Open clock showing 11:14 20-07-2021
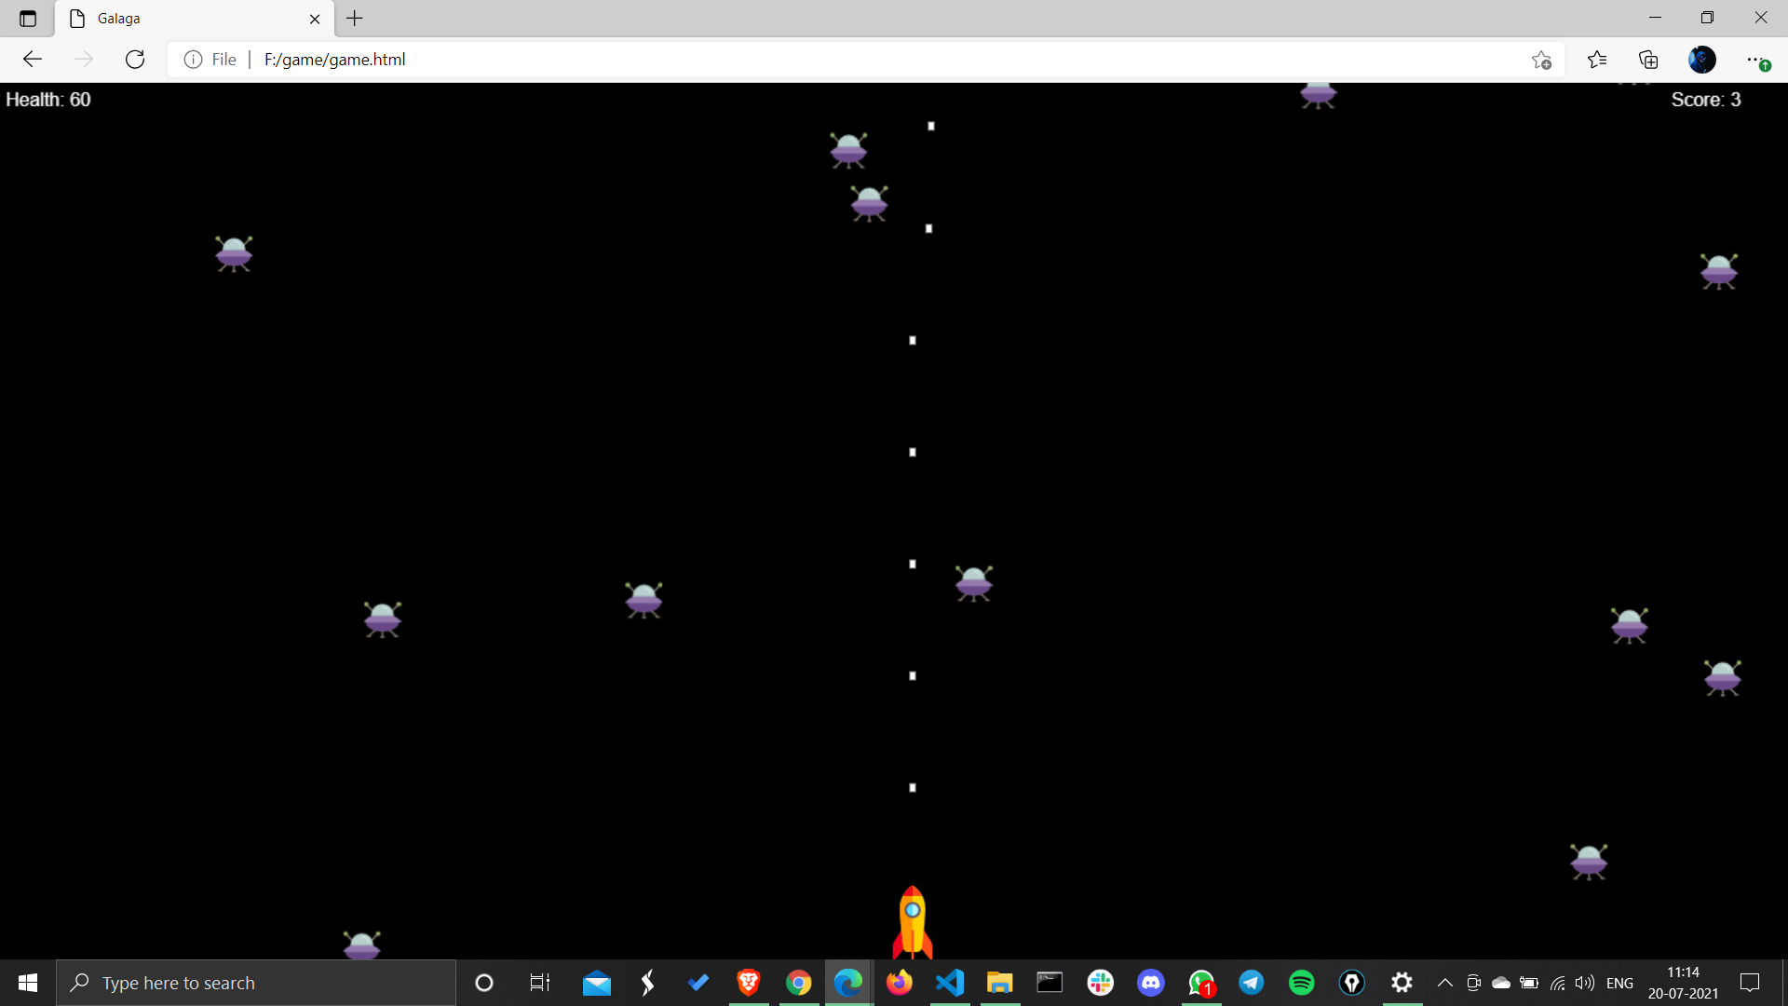Screen dimensions: 1788x1006 point(1683,983)
